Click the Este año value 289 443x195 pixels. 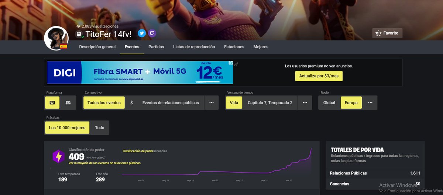click(x=100, y=180)
